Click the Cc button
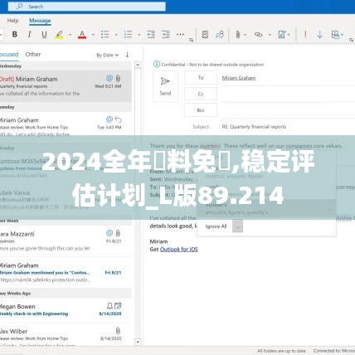This screenshot has height=355, width=355. point(201,94)
